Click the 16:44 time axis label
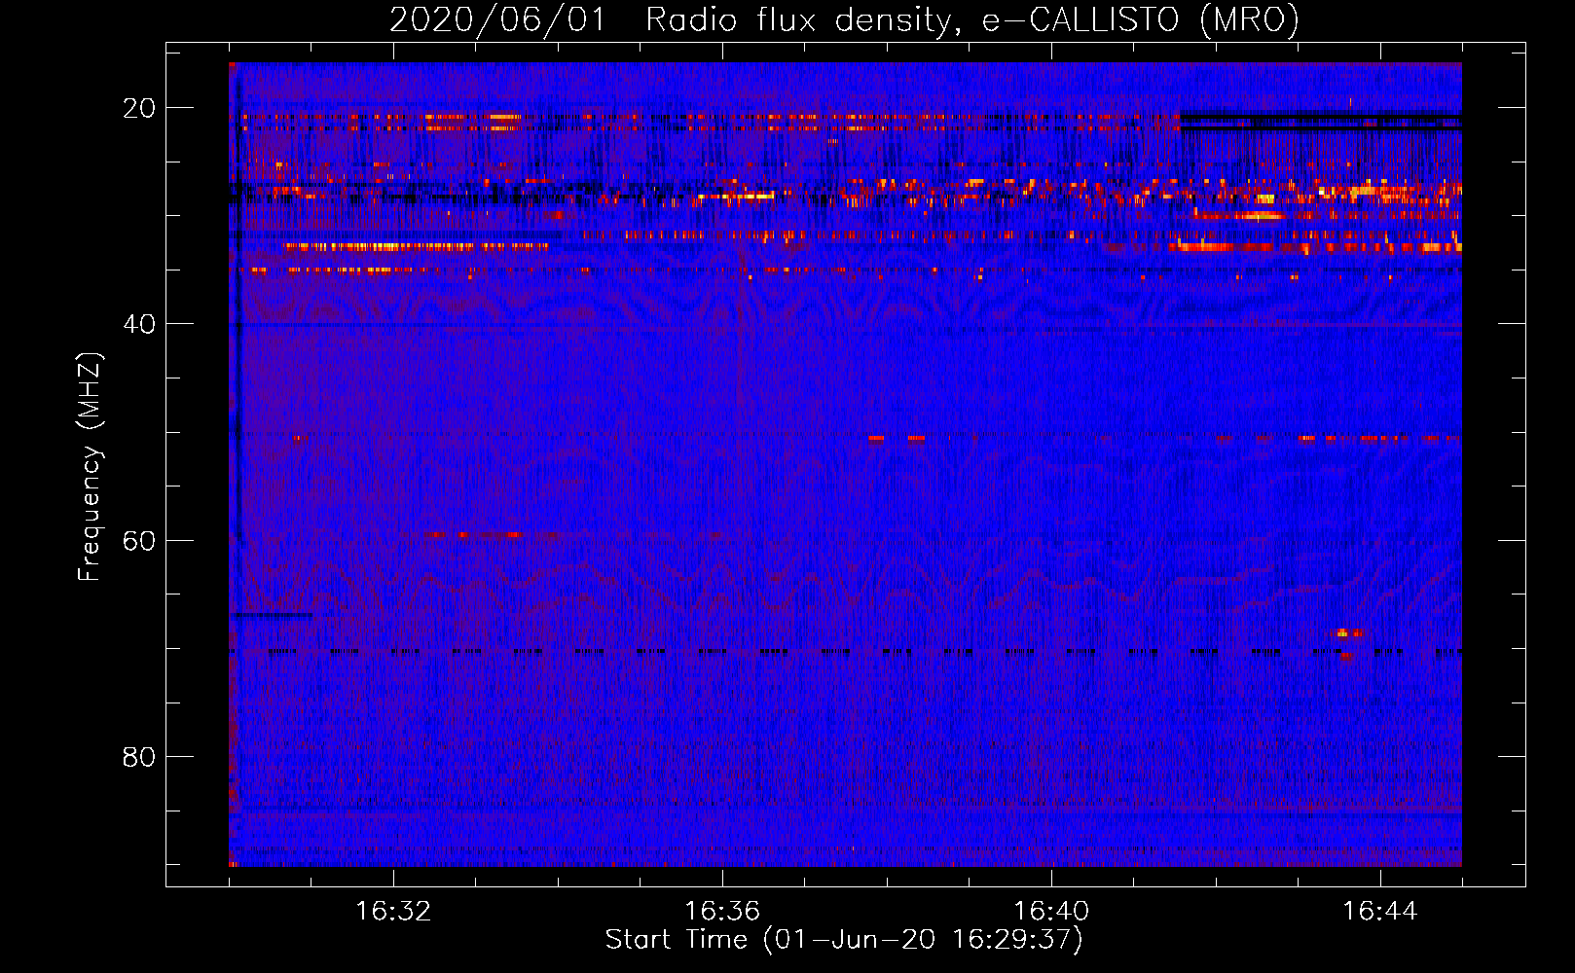 click(x=1380, y=912)
